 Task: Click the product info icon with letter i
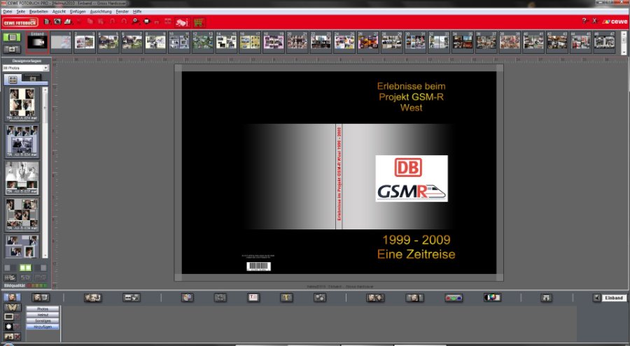tap(182, 22)
